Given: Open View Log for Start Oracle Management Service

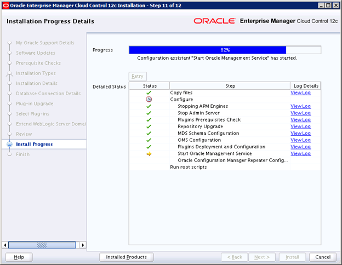Looking at the screenshot, I should point(300,153).
